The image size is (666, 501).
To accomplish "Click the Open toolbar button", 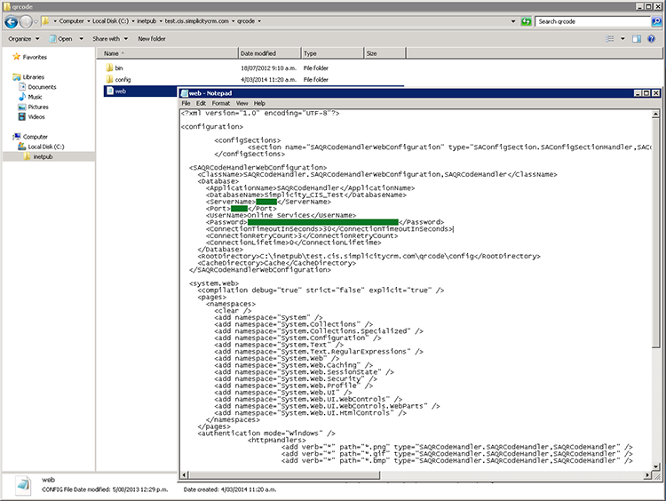I will pos(60,39).
